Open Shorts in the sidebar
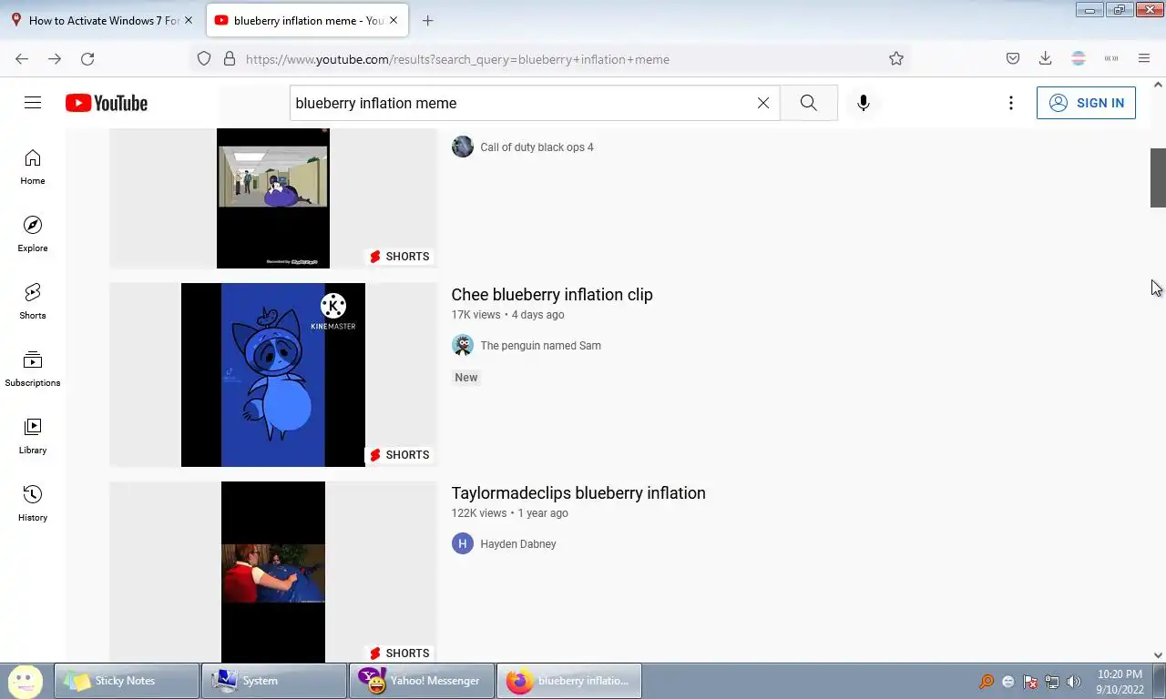1166x699 pixels. pos(33,302)
